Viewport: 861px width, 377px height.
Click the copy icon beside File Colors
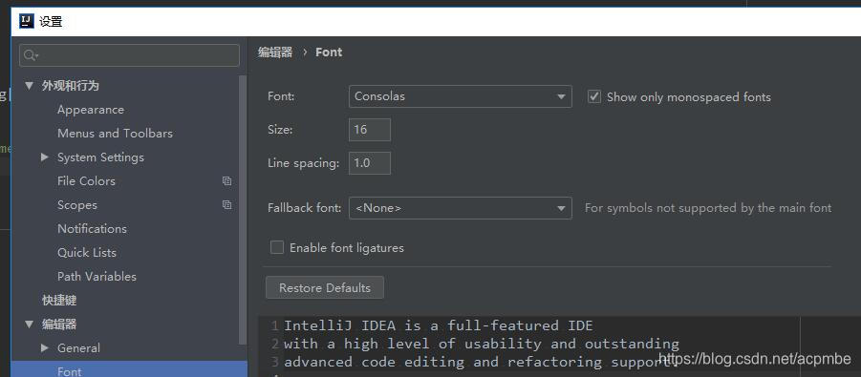tap(226, 181)
